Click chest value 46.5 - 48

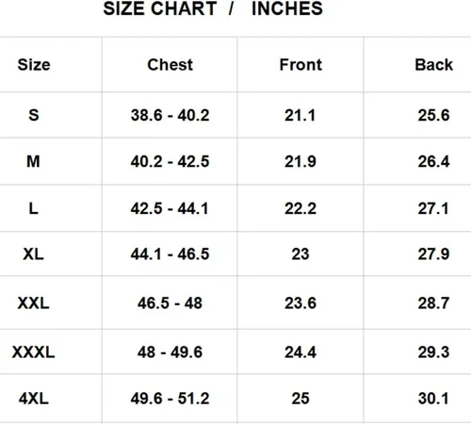pos(170,303)
